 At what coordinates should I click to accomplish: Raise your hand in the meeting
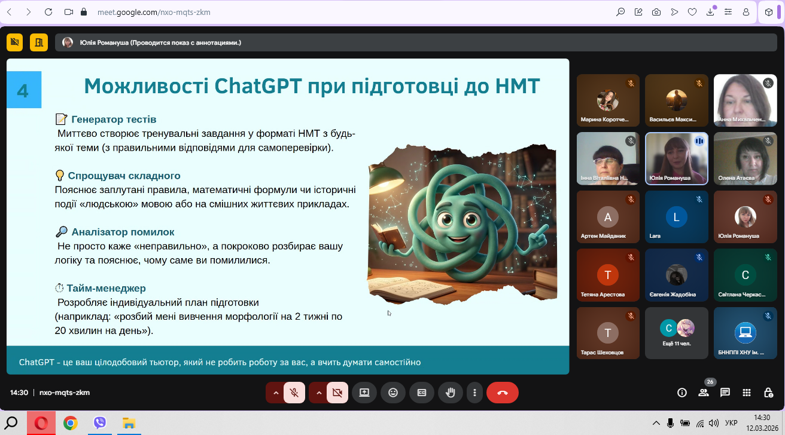tap(451, 393)
